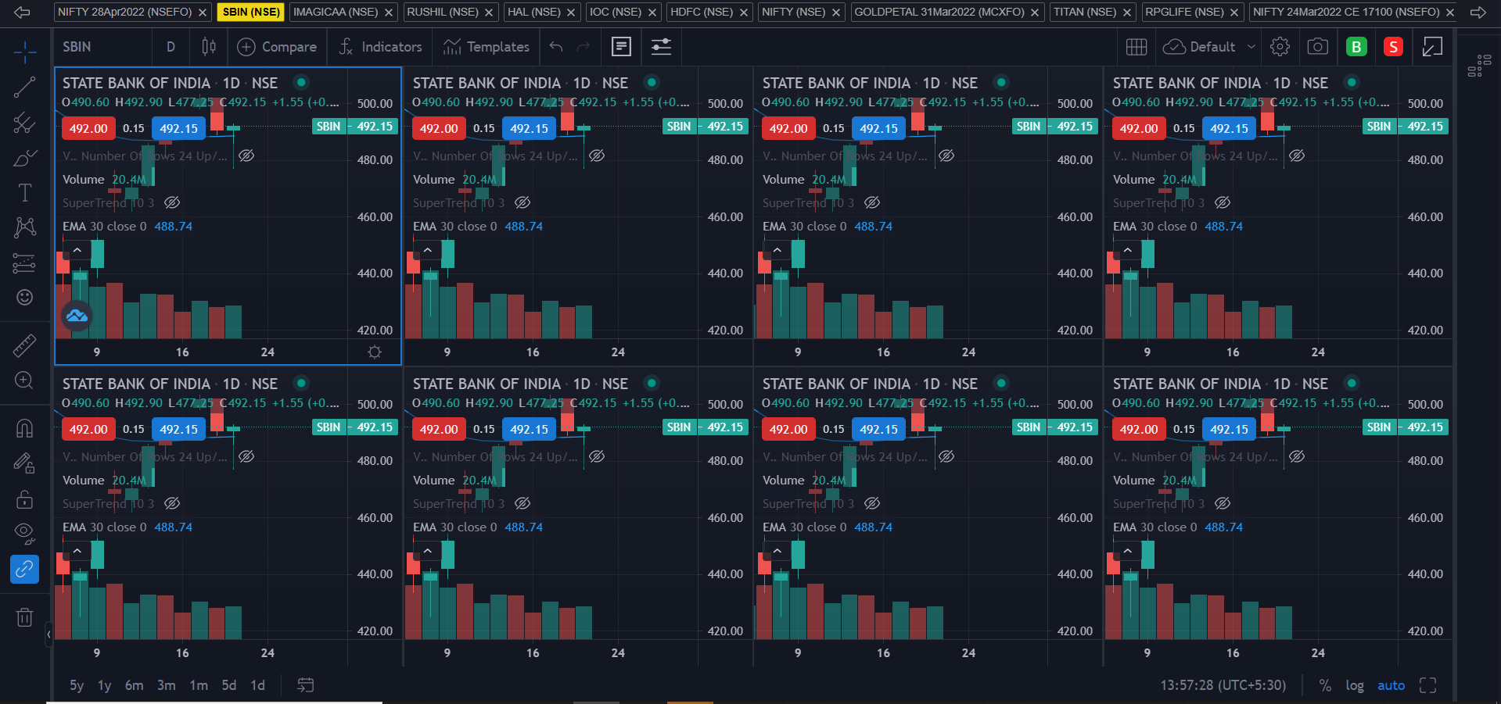Open the candlestick chart style menu

pyautogui.click(x=209, y=47)
